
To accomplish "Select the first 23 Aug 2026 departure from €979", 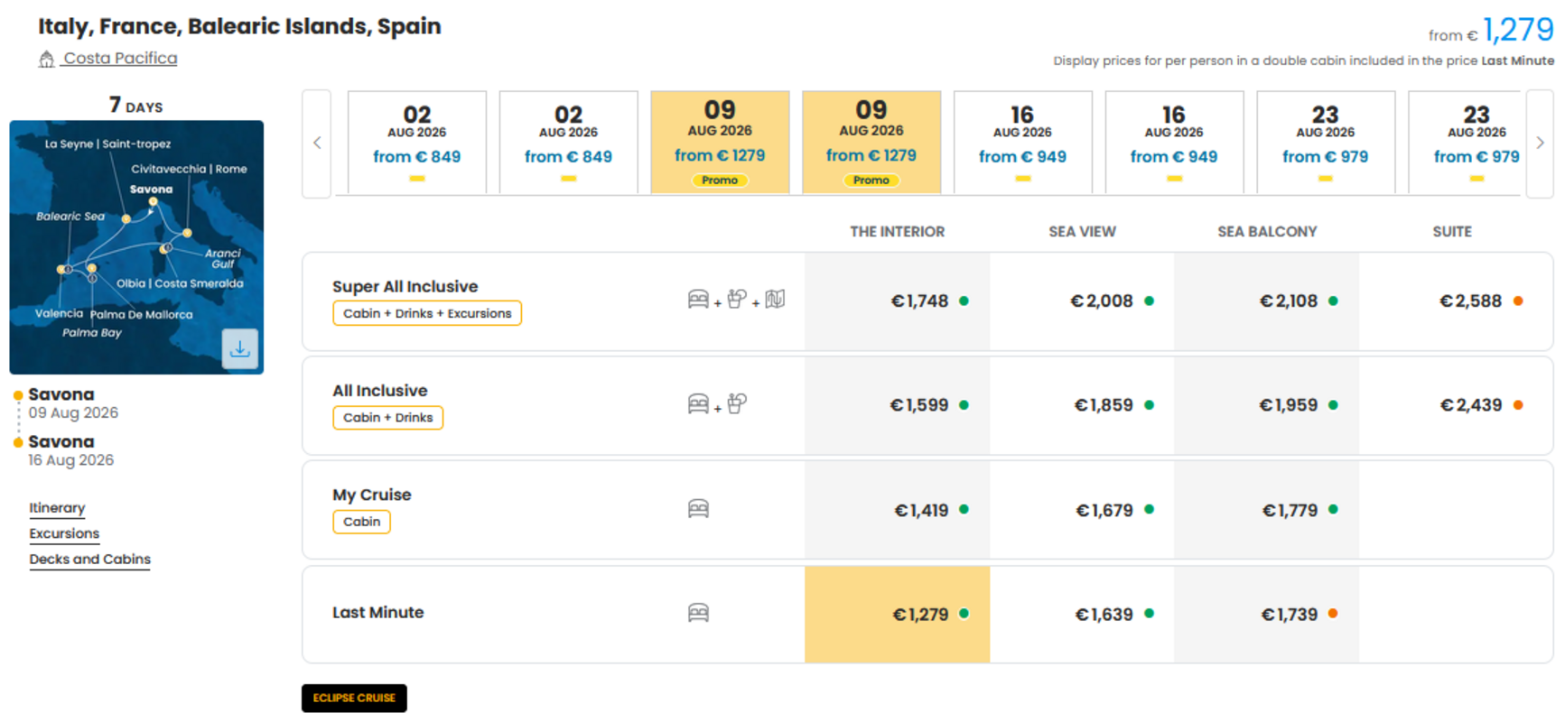I will 1325,143.
